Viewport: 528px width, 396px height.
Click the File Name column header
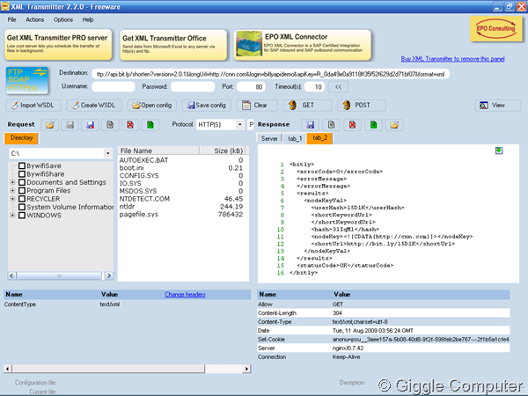158,150
